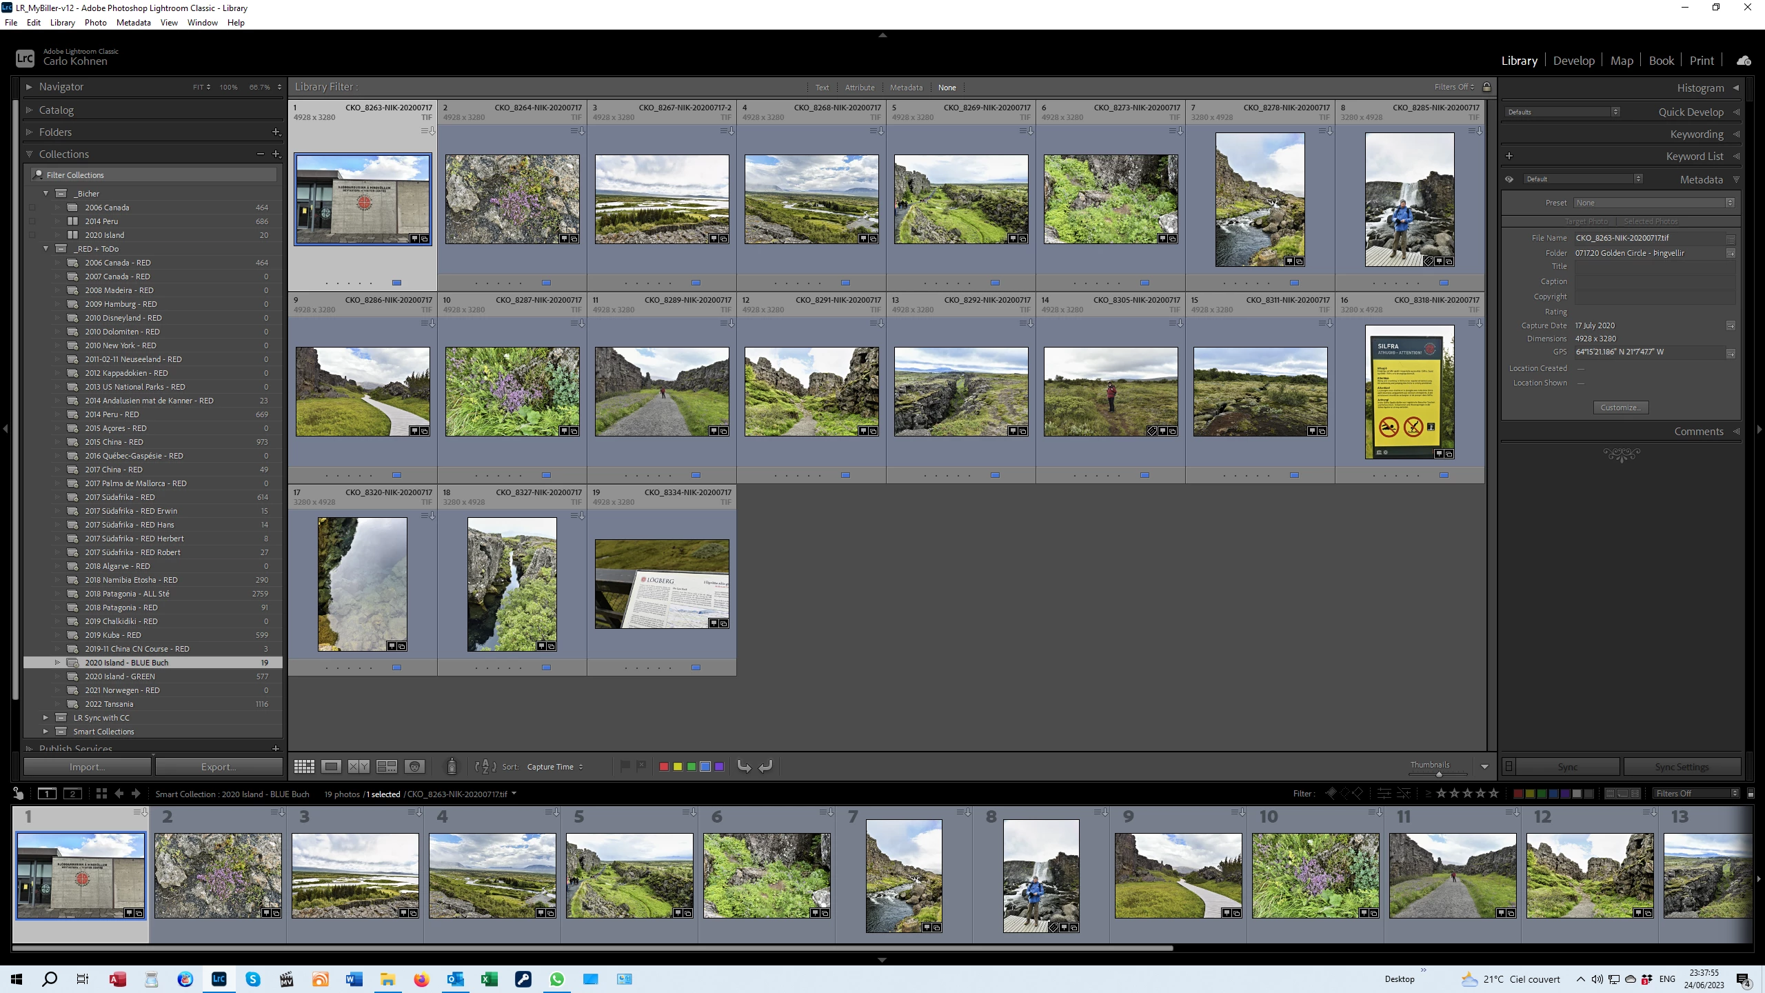This screenshot has height=993, width=1765.
Task: Switch to Loupe view icon
Action: [332, 767]
